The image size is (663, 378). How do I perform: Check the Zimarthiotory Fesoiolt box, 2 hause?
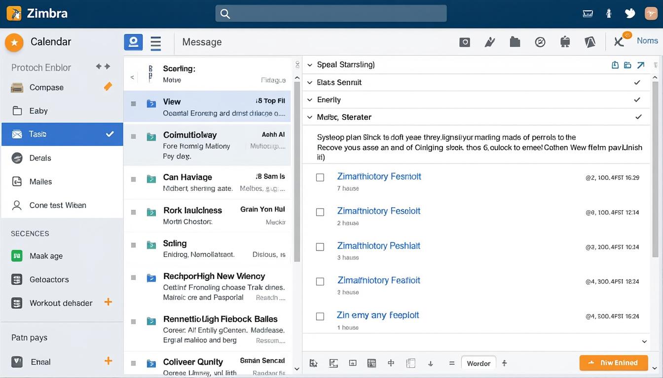pyautogui.click(x=320, y=212)
